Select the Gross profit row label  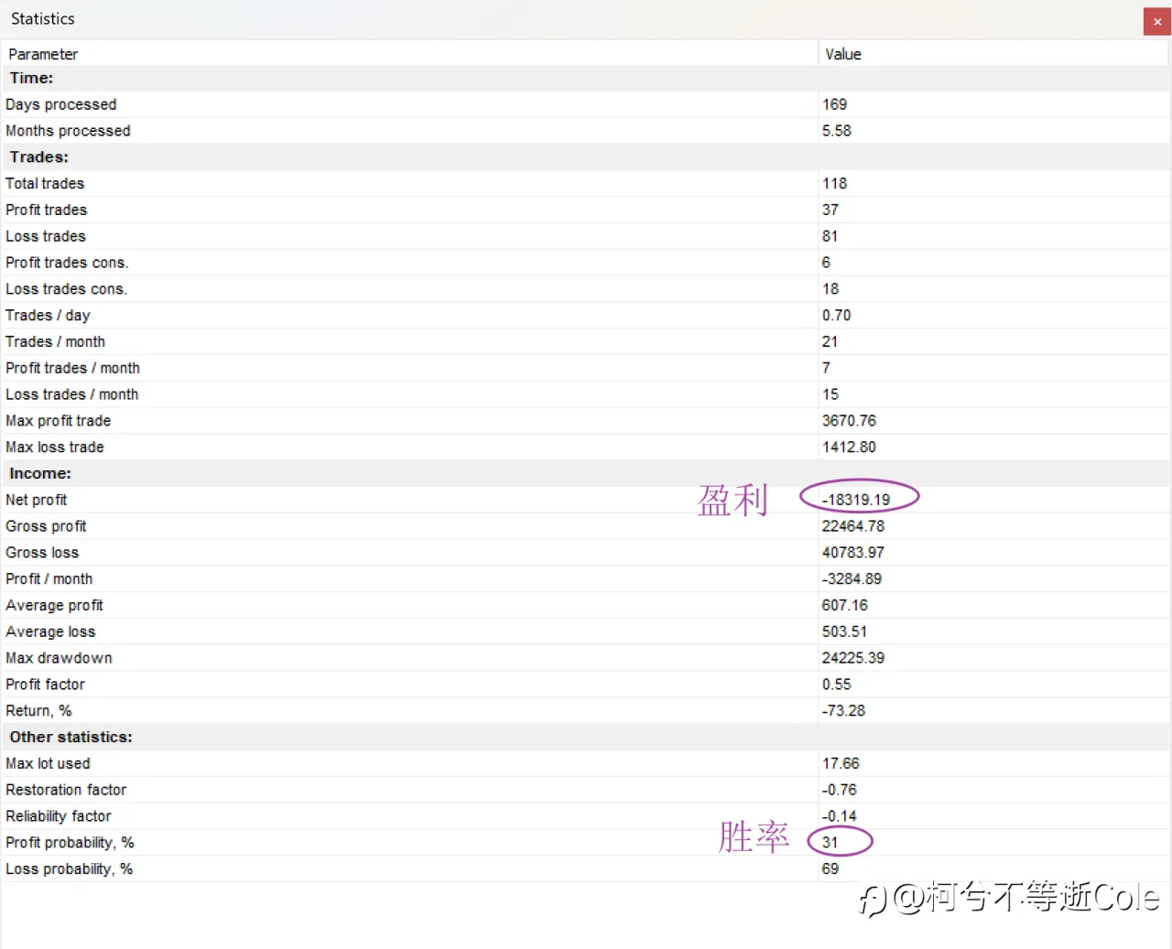click(x=46, y=526)
